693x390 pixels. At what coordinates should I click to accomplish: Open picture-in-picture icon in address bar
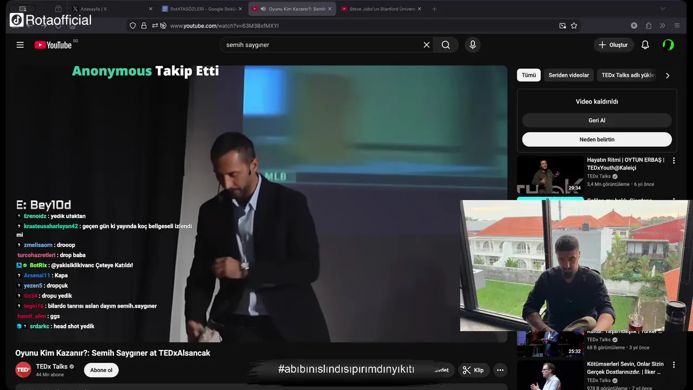pyautogui.click(x=563, y=25)
